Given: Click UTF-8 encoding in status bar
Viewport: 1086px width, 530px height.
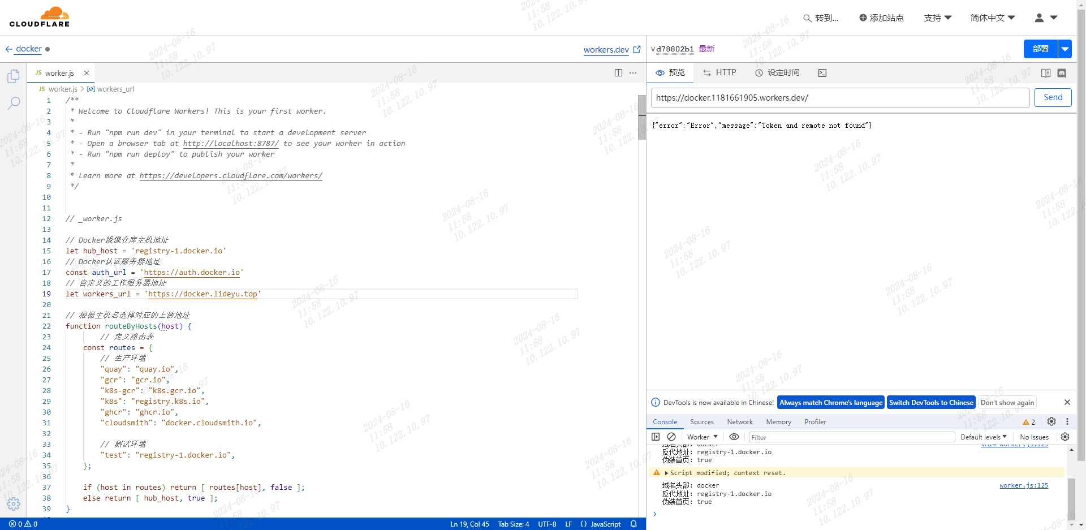Looking at the screenshot, I should [x=547, y=524].
